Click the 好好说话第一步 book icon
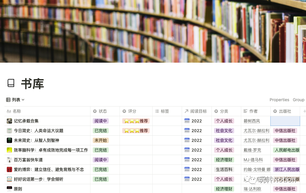Image resolution: width=306 pixels, height=193 pixels. point(9,179)
